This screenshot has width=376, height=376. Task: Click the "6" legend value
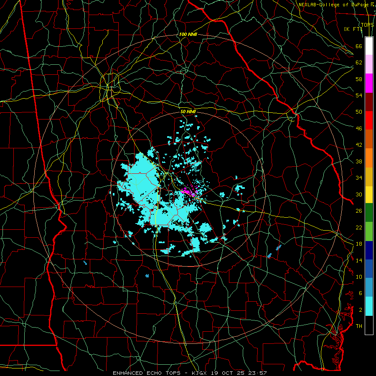pyautogui.click(x=361, y=293)
